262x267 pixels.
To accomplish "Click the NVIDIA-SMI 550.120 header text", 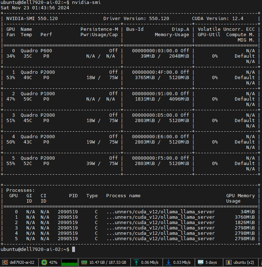I will click(32, 19).
